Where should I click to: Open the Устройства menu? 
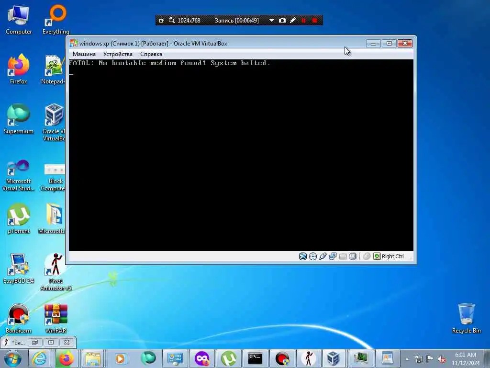tap(118, 54)
